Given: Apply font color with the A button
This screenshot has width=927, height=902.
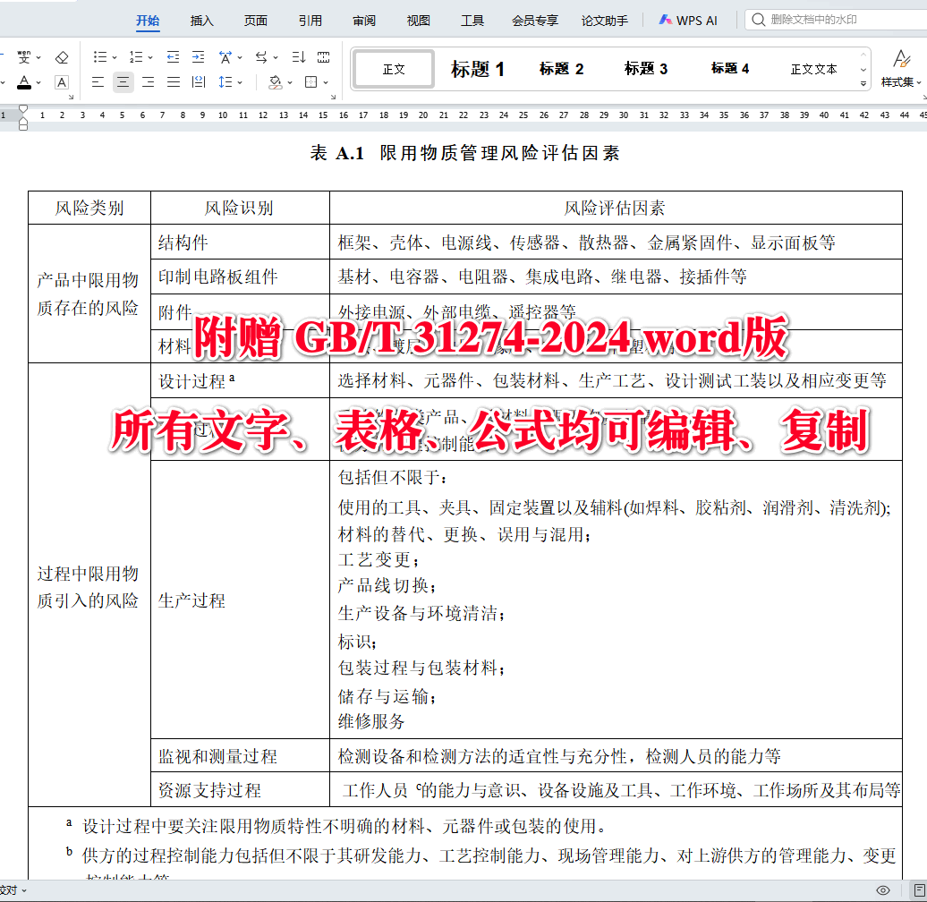Looking at the screenshot, I should pos(23,82).
